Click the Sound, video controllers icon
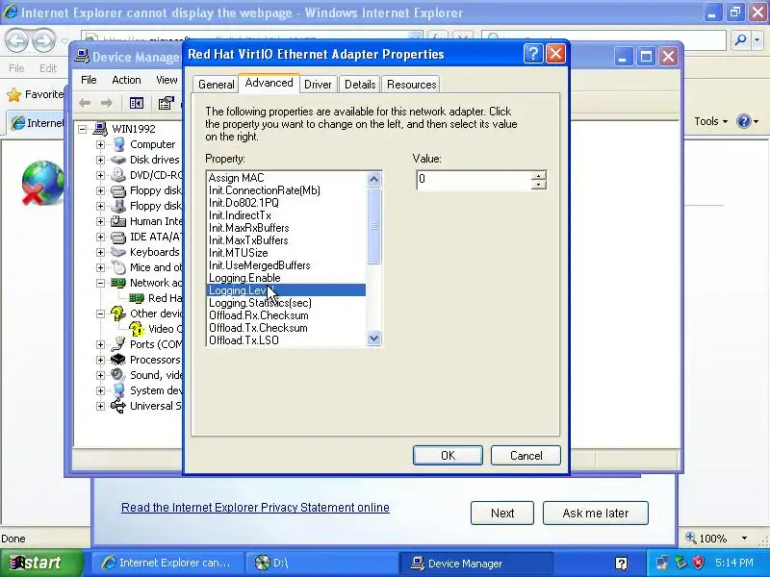770x577 pixels. [117, 375]
